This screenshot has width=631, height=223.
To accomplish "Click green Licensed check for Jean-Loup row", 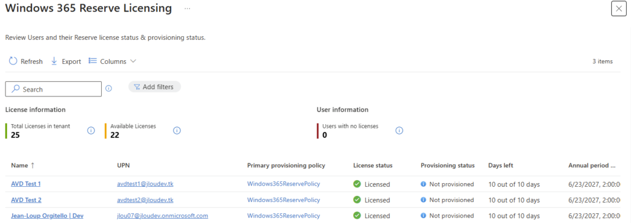I will coord(357,216).
